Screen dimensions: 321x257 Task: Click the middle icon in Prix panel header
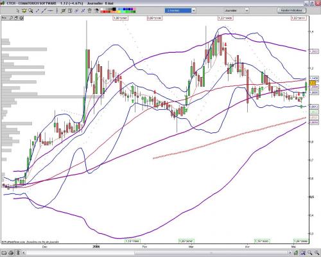pyautogui.click(x=16, y=18)
